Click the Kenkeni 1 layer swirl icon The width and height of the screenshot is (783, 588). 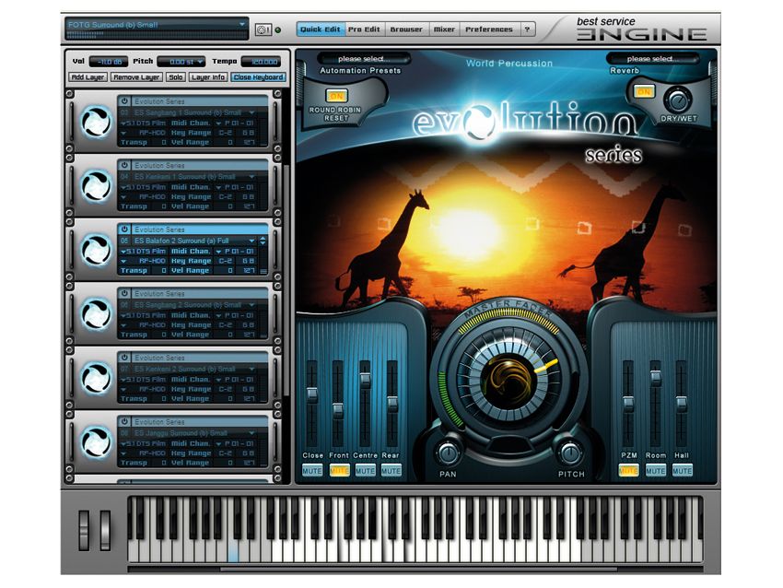97,185
